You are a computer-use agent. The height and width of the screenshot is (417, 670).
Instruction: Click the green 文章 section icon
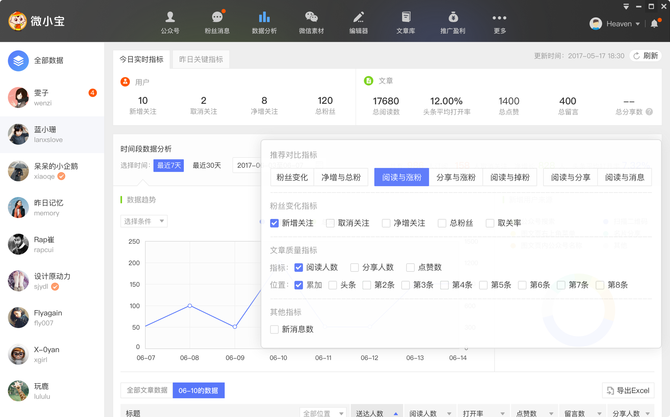click(x=368, y=81)
